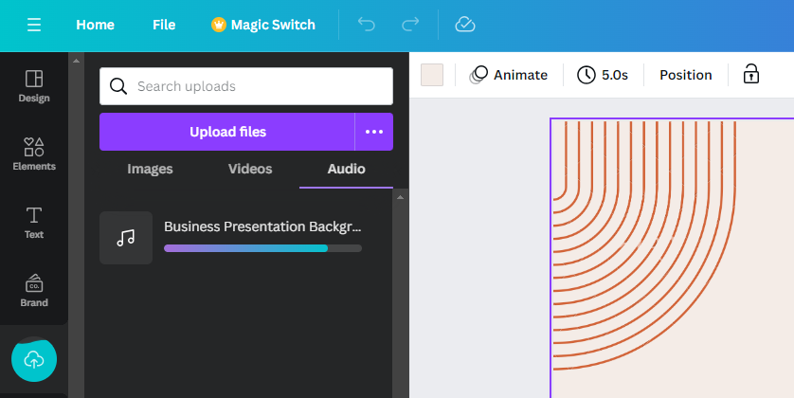Viewport: 794px width, 398px height.
Task: Open the hamburger main menu
Action: pyautogui.click(x=34, y=25)
